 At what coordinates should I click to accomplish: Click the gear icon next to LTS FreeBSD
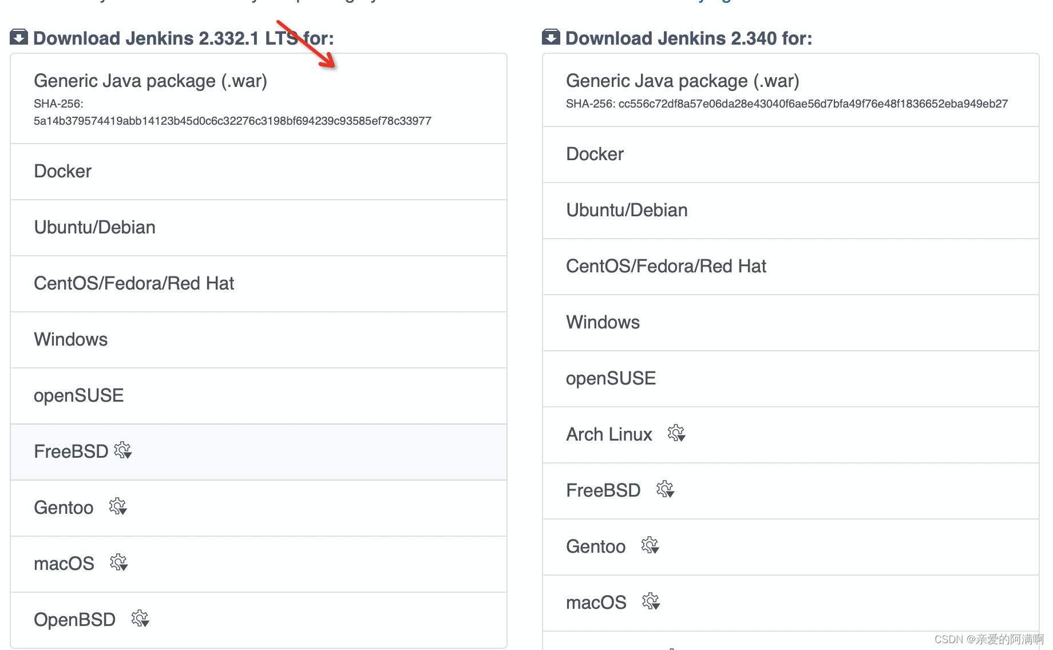(x=123, y=450)
